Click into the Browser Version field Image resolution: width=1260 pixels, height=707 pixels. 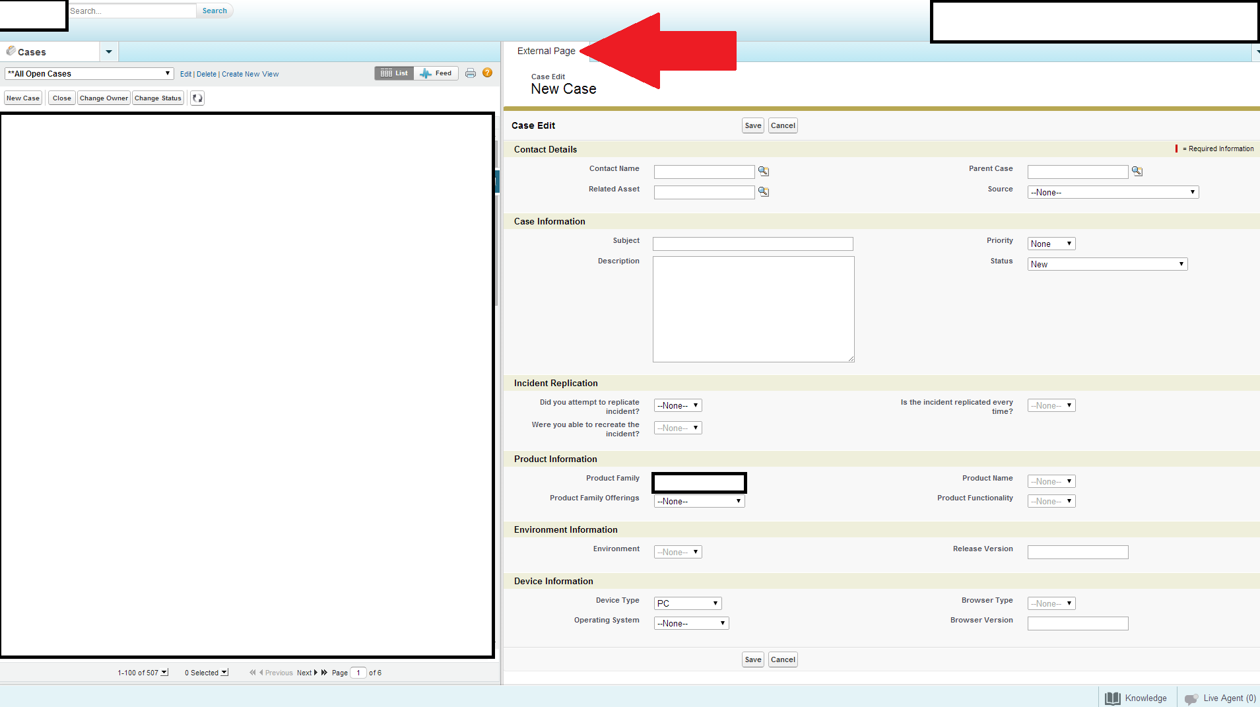click(x=1078, y=623)
